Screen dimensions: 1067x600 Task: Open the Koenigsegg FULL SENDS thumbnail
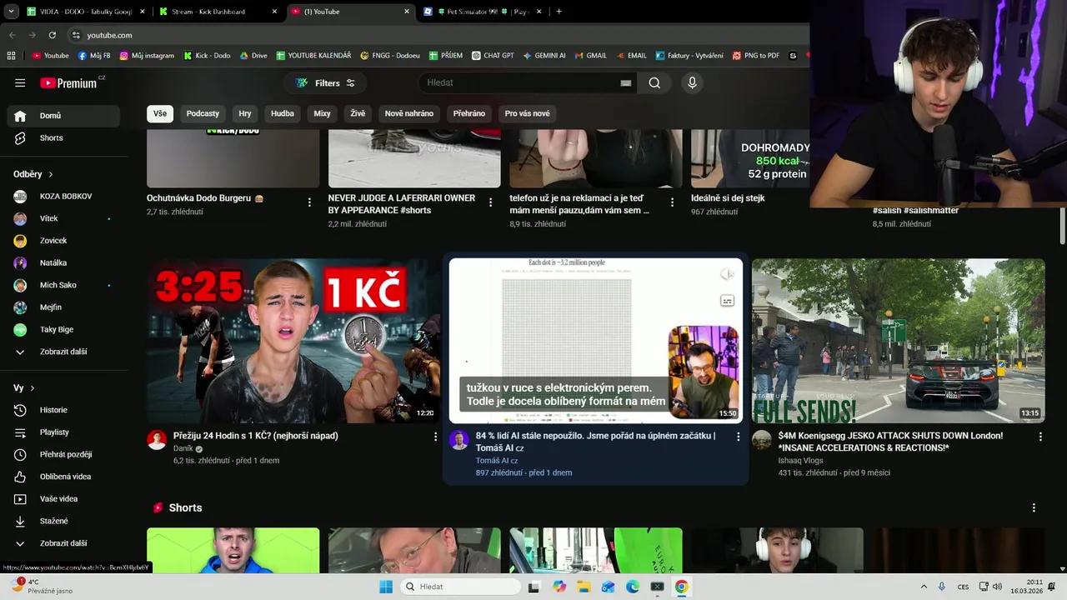pos(898,341)
